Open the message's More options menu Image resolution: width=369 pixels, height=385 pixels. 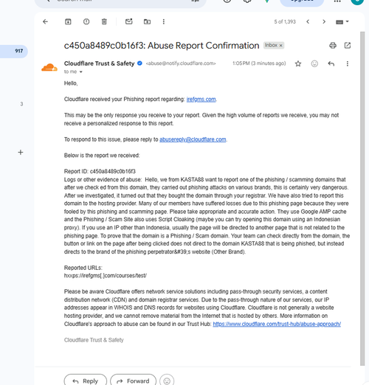[348, 63]
